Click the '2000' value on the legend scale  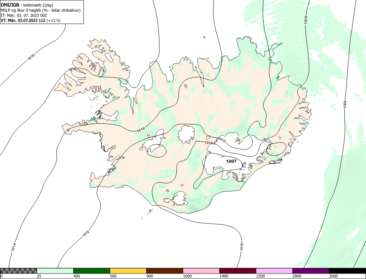pos(297,276)
